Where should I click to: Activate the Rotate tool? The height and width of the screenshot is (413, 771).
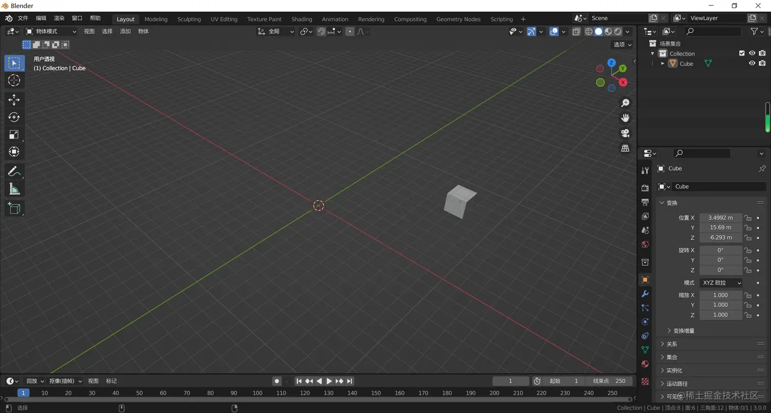pos(14,117)
